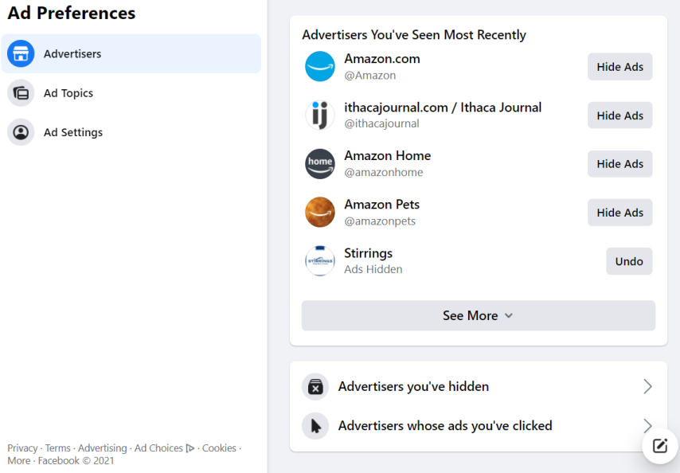Click the Amazon Home profile picture
This screenshot has height=473, width=680.
click(x=320, y=164)
